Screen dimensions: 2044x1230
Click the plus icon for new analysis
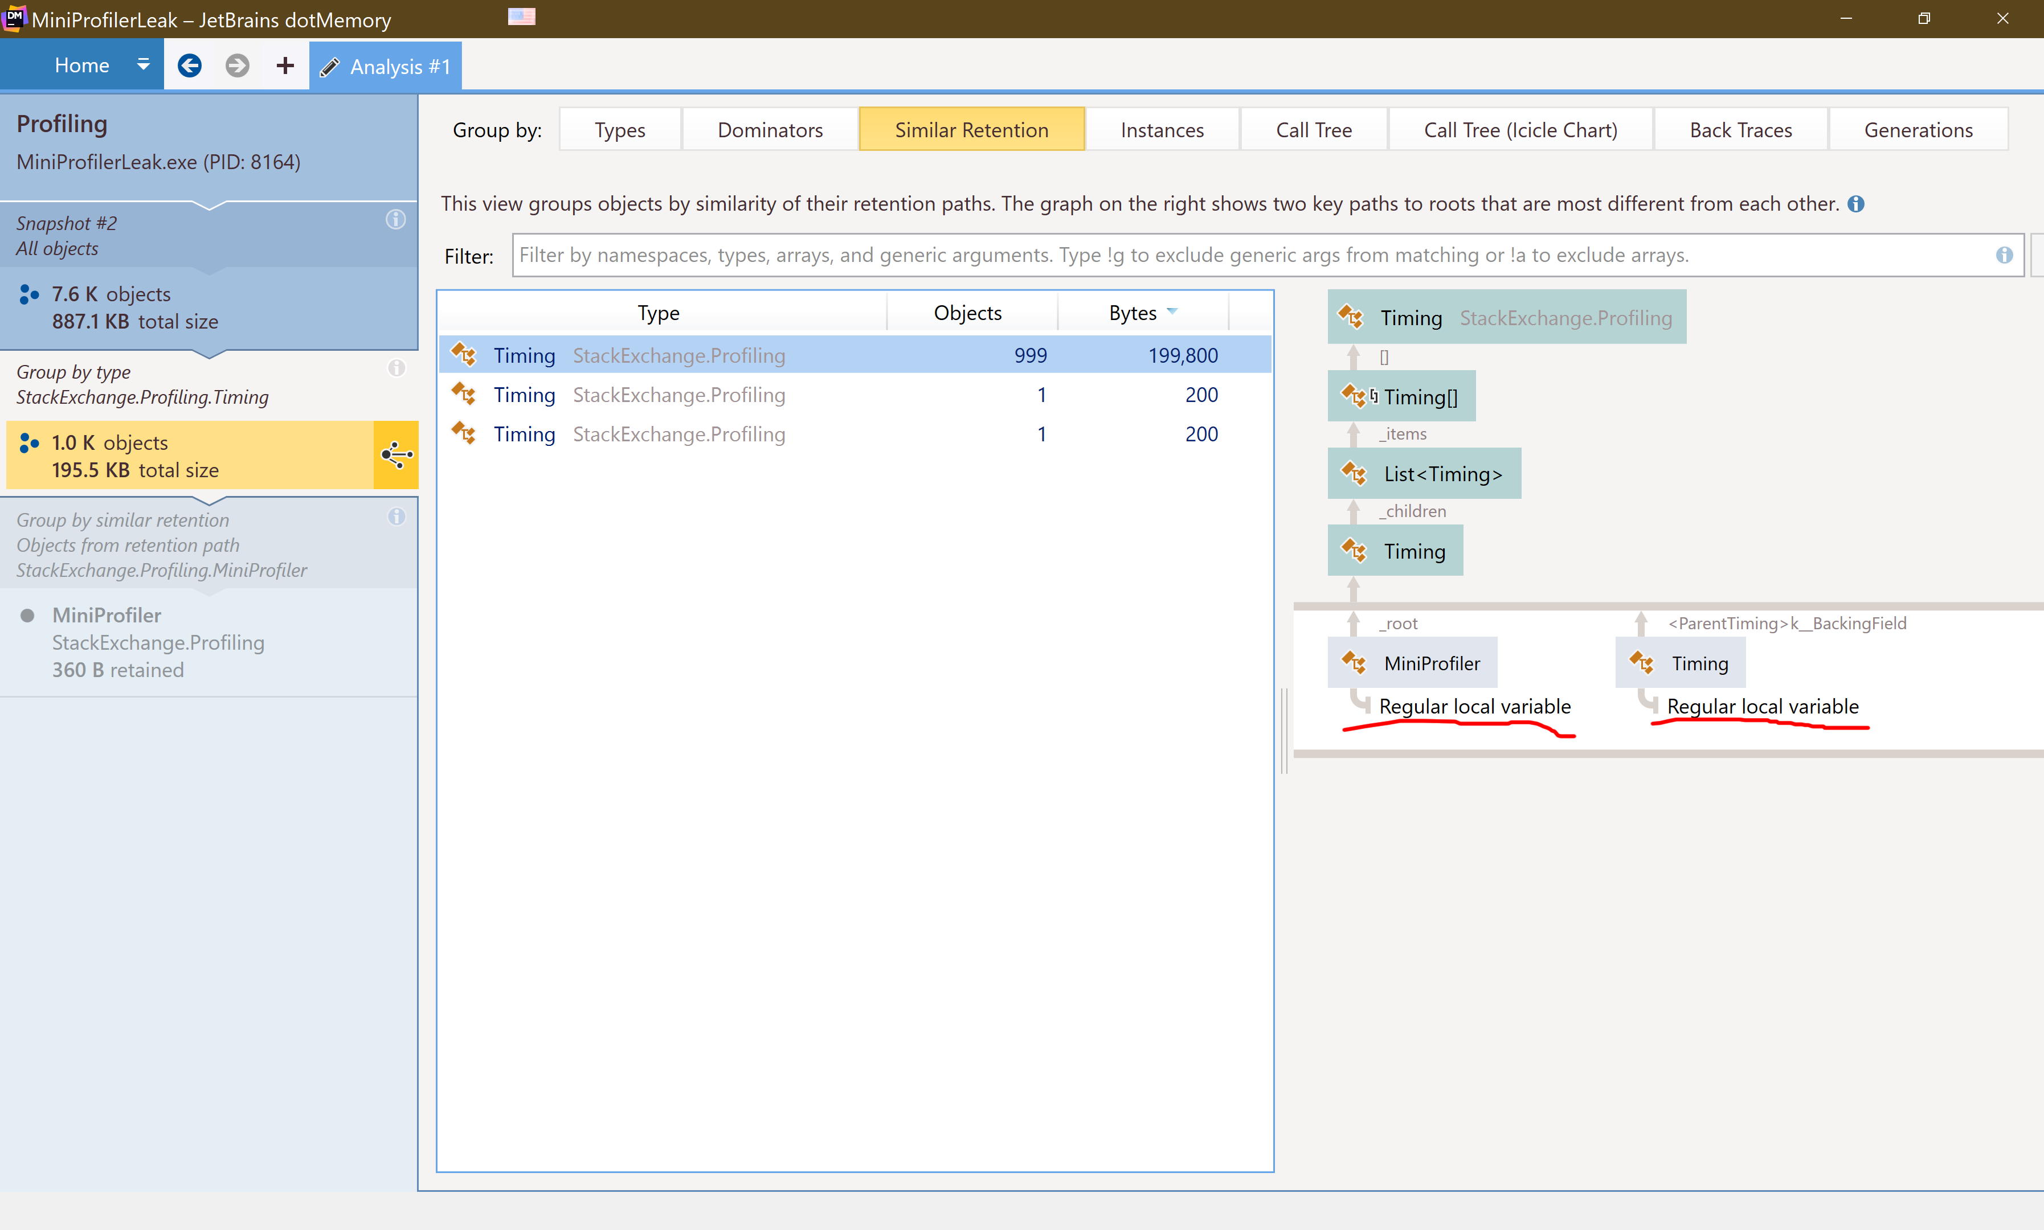pyautogui.click(x=285, y=65)
